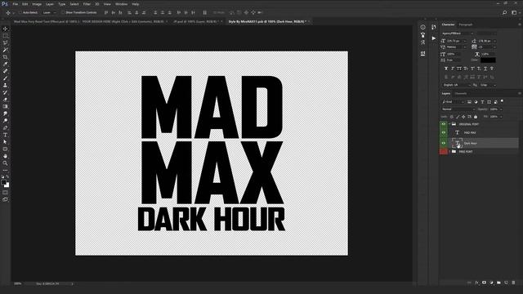The width and height of the screenshot is (523, 294).
Task: Open the Image menu
Action: coord(37,4)
